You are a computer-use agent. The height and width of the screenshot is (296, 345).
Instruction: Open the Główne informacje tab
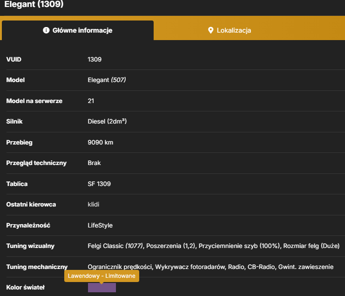click(78, 30)
